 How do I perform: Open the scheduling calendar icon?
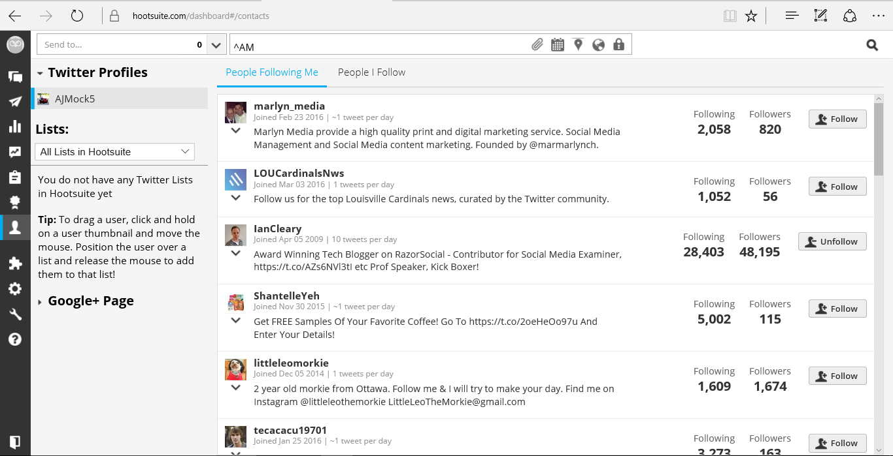(x=558, y=45)
